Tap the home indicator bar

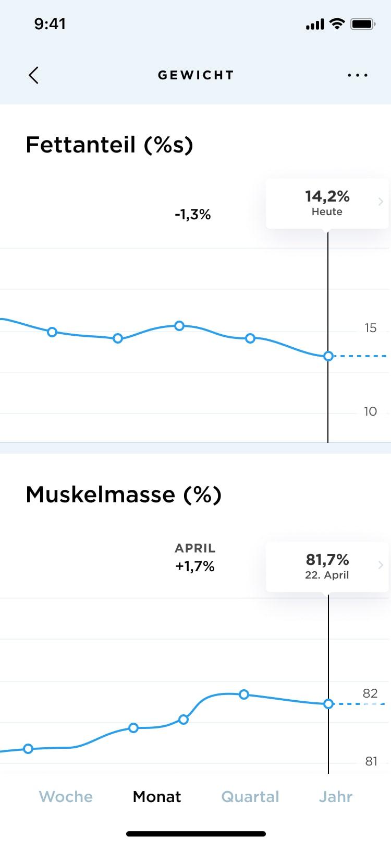point(196,834)
